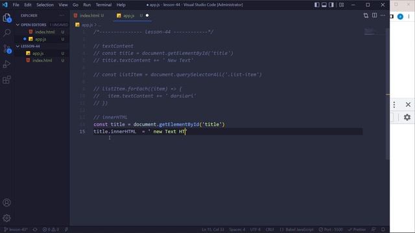The width and height of the screenshot is (415, 233).
Task: Click the code minimap preview
Action: [x=373, y=32]
